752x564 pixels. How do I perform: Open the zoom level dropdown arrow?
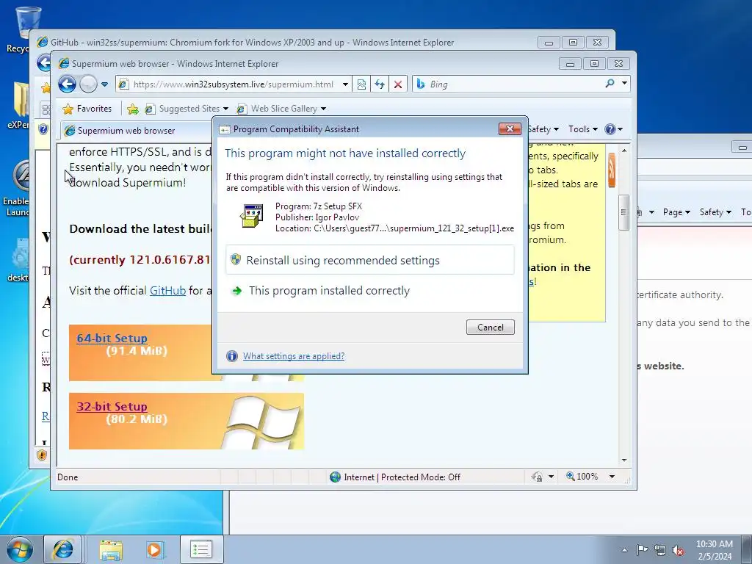tap(612, 477)
